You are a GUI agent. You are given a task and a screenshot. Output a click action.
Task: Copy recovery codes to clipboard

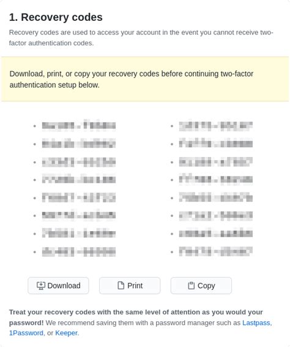(201, 286)
